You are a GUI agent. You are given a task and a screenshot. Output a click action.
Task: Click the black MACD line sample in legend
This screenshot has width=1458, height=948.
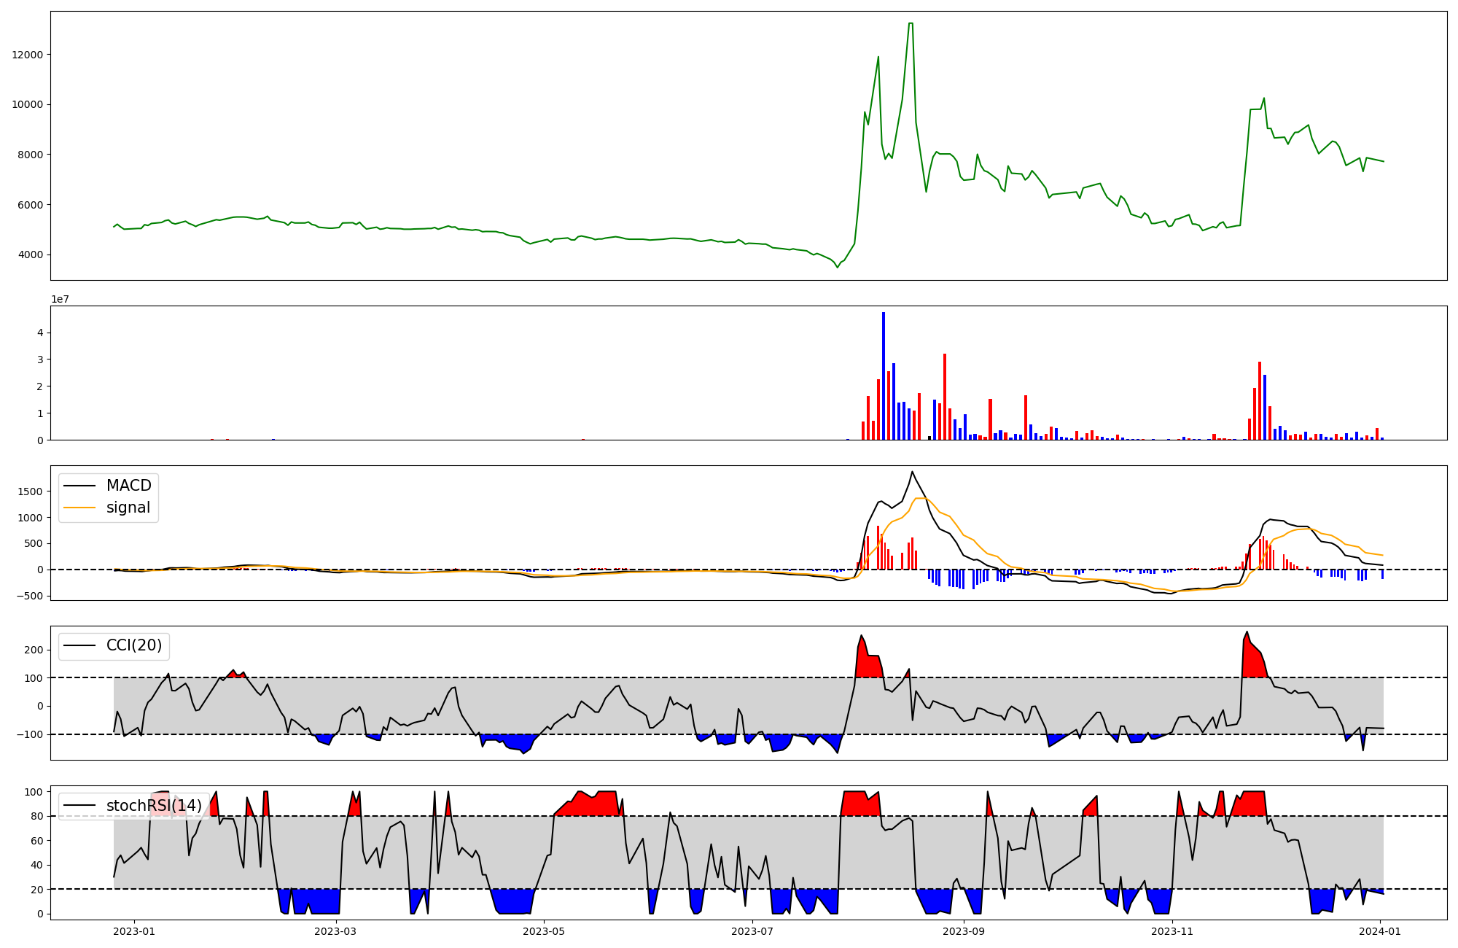click(x=79, y=486)
